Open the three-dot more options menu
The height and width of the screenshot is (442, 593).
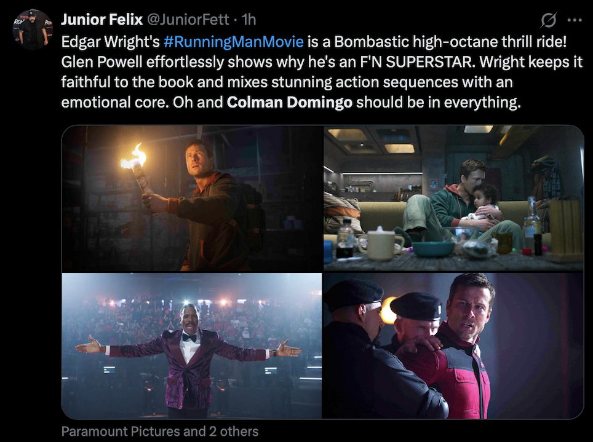(x=575, y=20)
